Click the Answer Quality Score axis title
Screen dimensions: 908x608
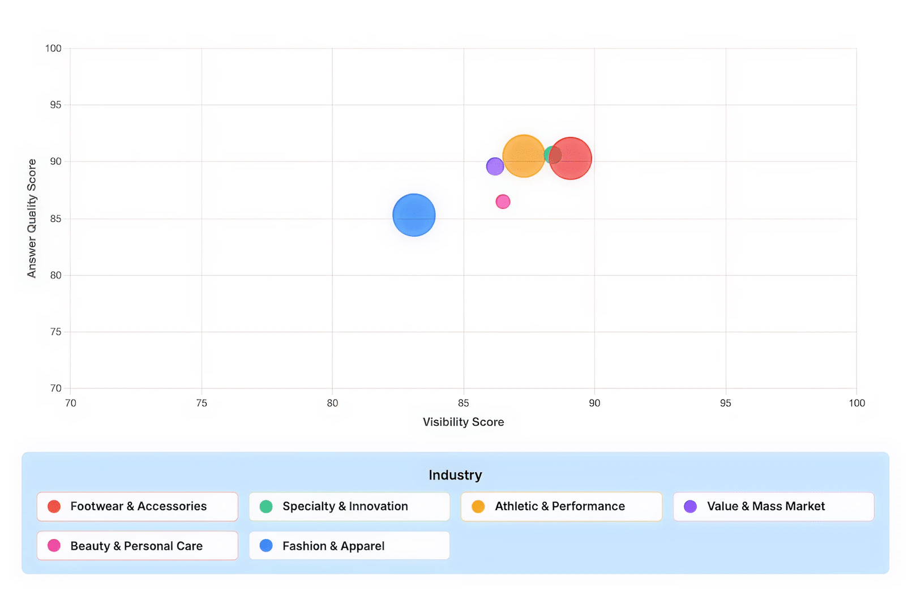32,218
